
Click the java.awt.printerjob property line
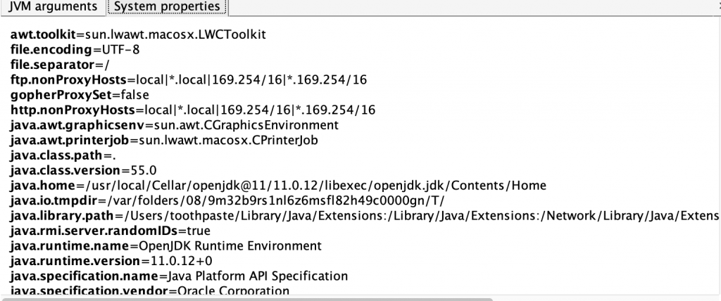pos(165,140)
